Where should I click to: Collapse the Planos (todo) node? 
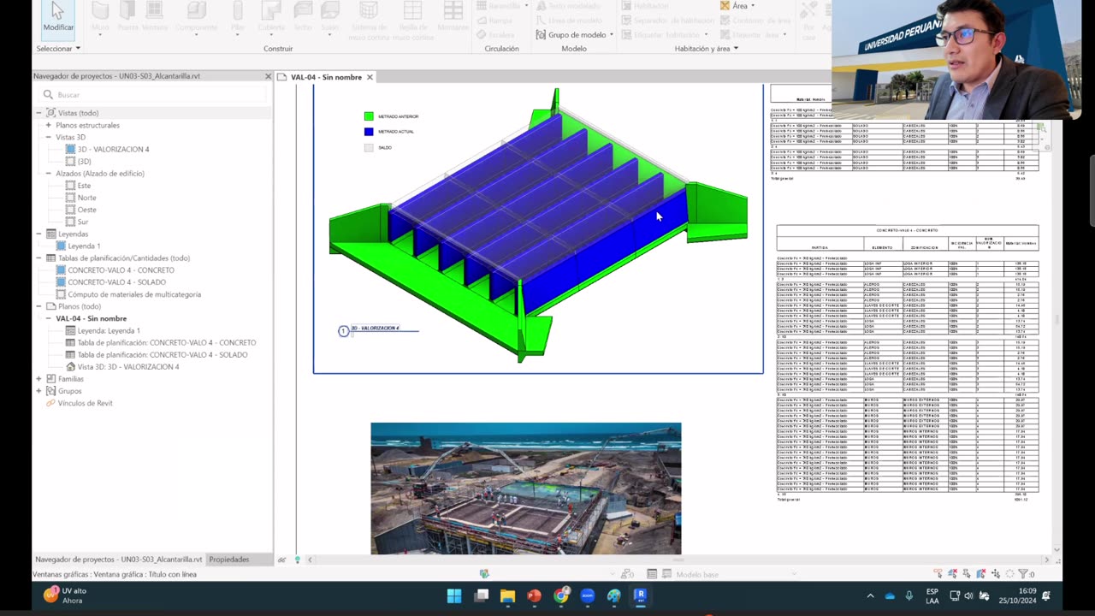[38, 306]
